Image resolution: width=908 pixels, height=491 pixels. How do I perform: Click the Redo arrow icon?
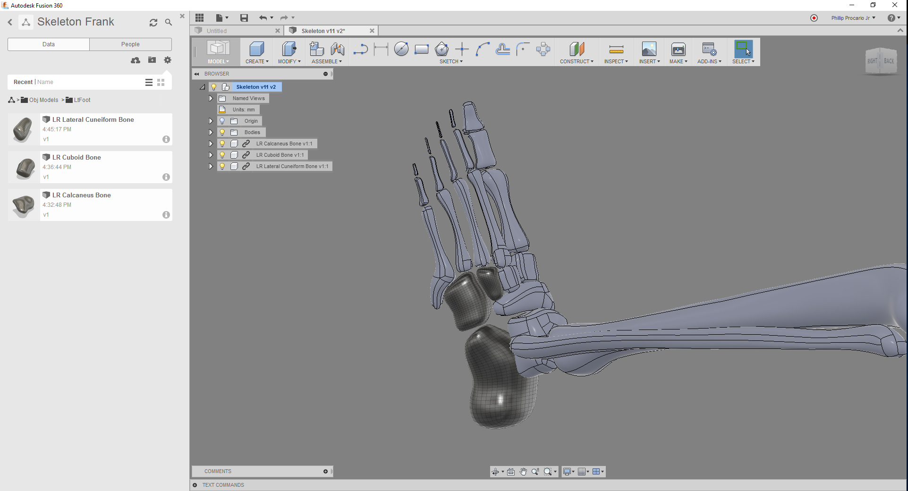[x=284, y=18]
